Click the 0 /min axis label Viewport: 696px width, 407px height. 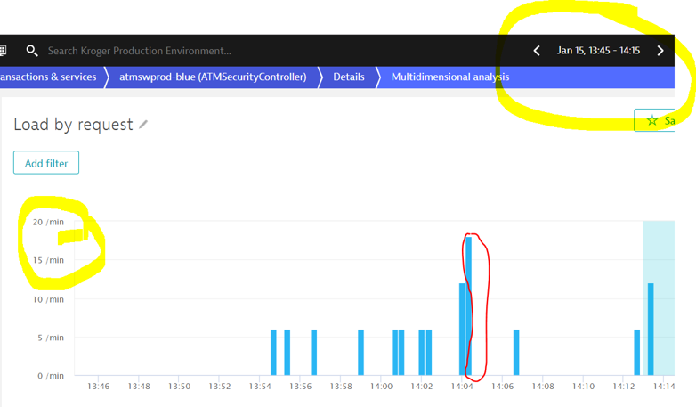[51, 376]
